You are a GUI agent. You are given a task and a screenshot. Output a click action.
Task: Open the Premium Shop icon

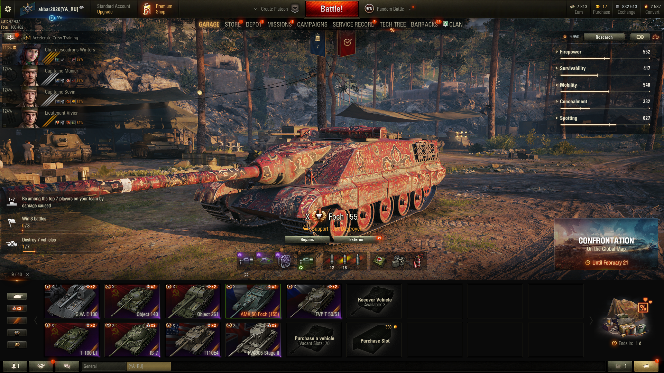click(158, 9)
